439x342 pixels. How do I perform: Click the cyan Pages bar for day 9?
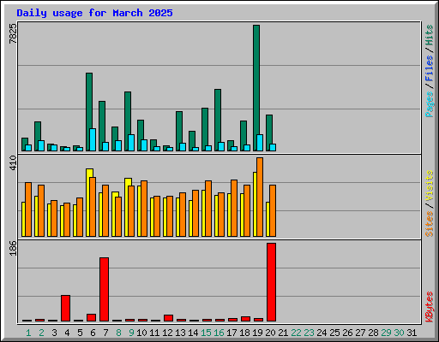pyautogui.click(x=131, y=143)
